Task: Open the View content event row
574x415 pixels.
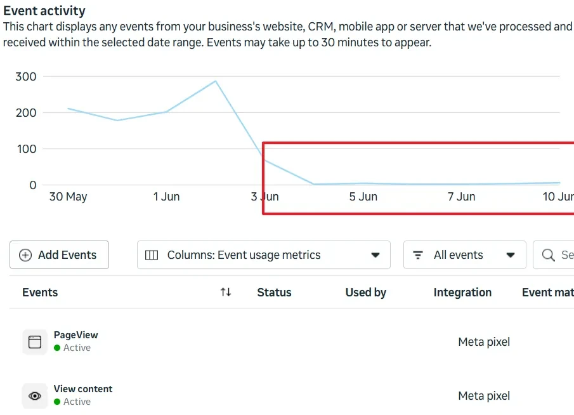Action: [x=291, y=396]
